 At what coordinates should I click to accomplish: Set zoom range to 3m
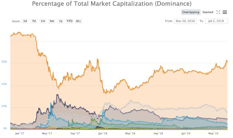(x=52, y=21)
